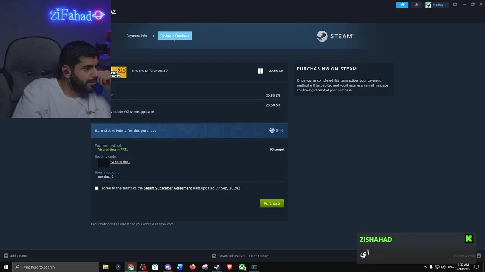Click Find the Differences 3D title
The width and height of the screenshot is (485, 272).
[150, 71]
